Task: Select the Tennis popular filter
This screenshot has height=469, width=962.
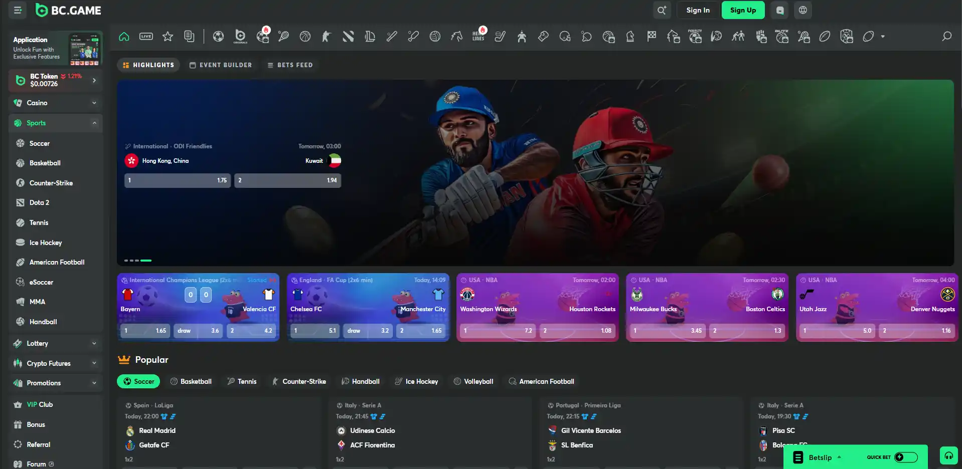Action: [x=242, y=381]
